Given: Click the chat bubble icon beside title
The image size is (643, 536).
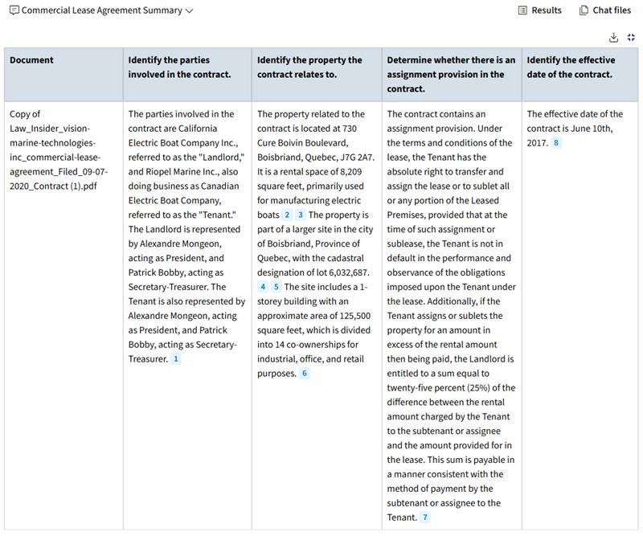Looking at the screenshot, I should [14, 10].
